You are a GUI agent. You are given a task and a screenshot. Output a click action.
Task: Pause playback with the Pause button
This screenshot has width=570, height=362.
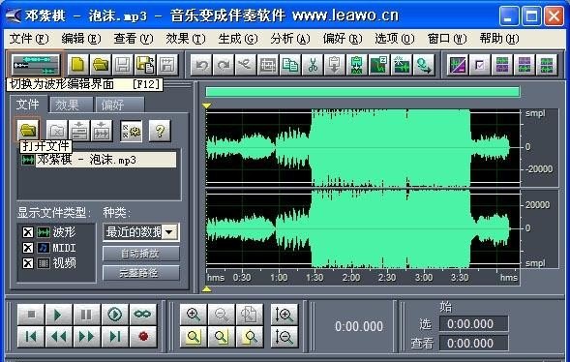coord(86,314)
